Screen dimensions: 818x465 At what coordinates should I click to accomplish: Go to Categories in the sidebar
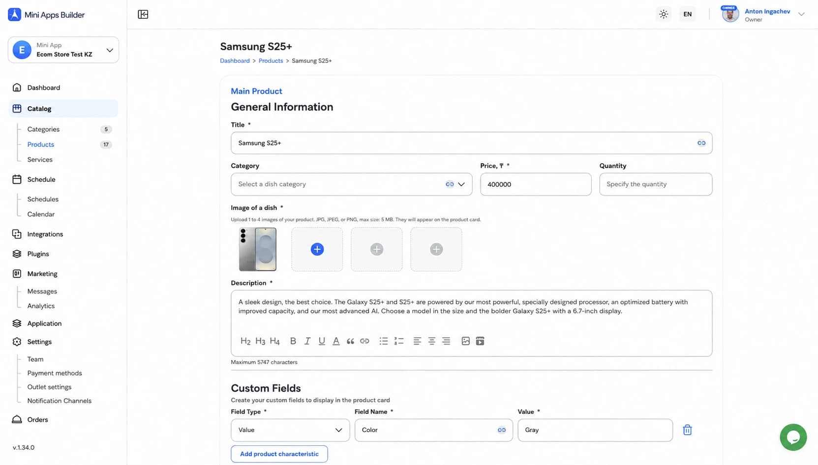click(43, 129)
